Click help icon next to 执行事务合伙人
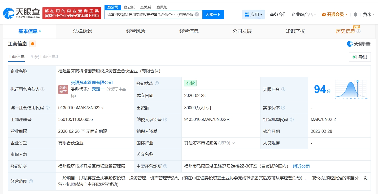378x194 pixels. pos(42,89)
